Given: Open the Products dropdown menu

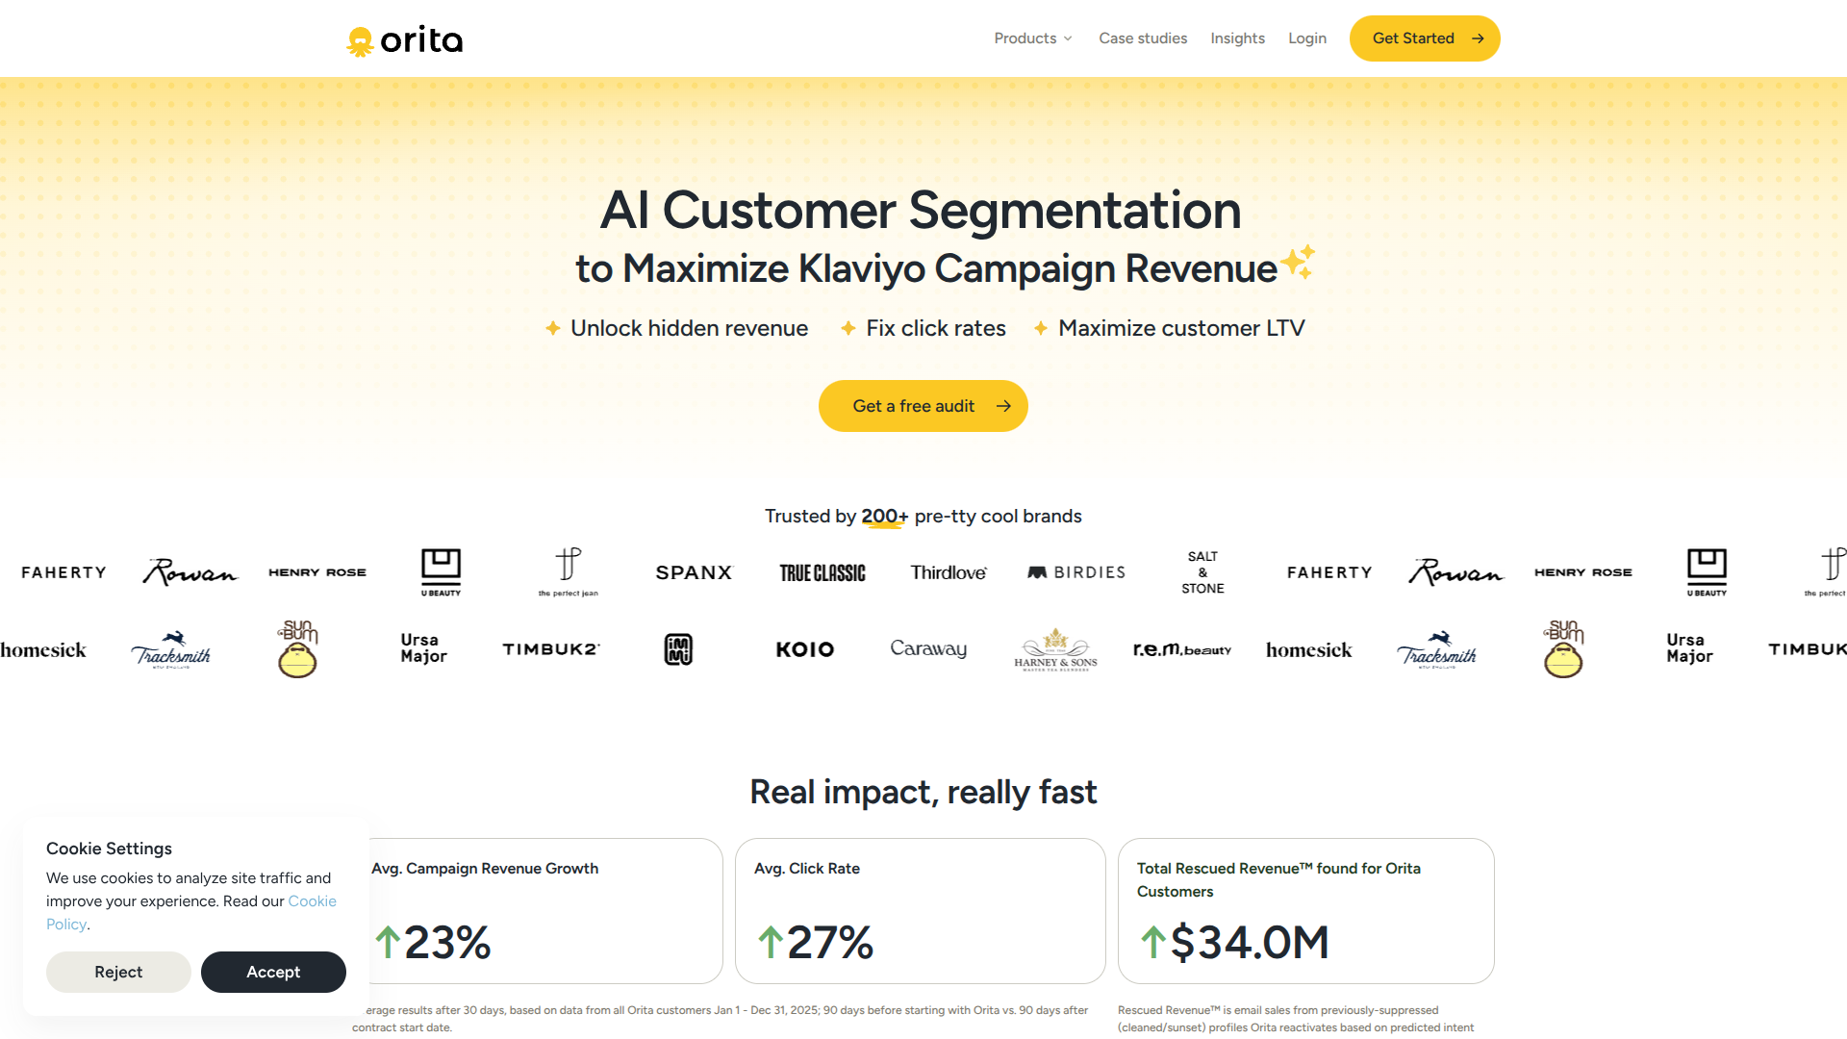Looking at the screenshot, I should coord(1025,38).
